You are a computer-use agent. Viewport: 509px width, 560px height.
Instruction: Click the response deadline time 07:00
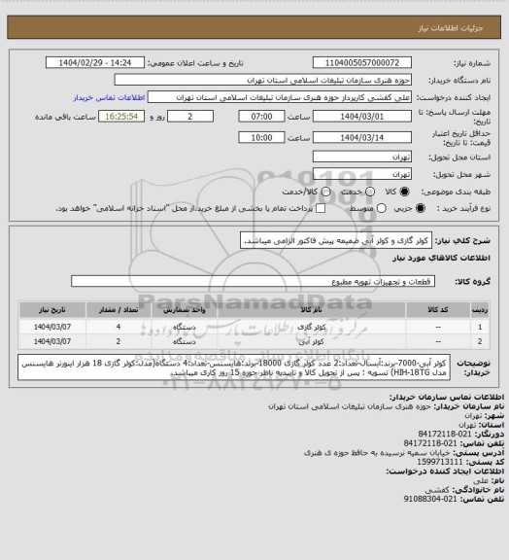tap(261, 117)
